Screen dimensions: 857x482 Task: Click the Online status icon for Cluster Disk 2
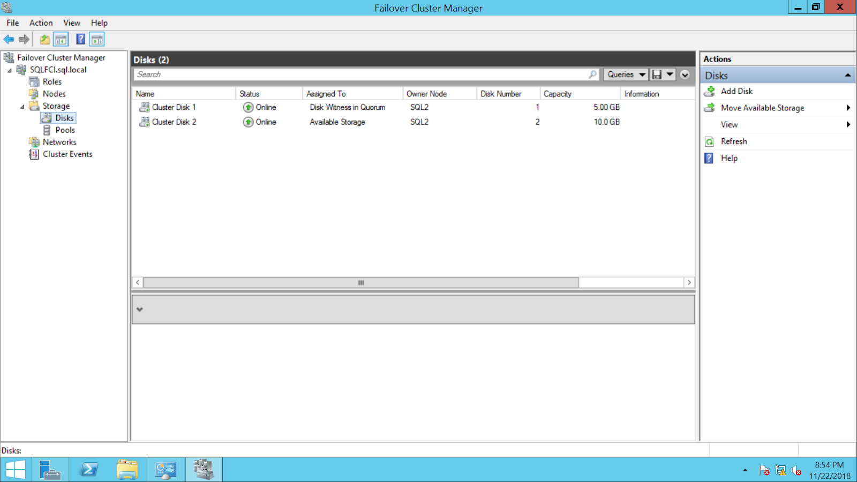[248, 122]
